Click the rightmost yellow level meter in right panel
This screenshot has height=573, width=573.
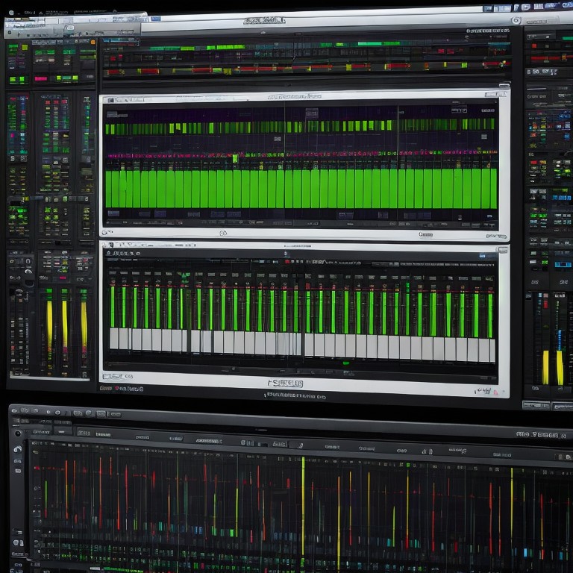(x=560, y=366)
